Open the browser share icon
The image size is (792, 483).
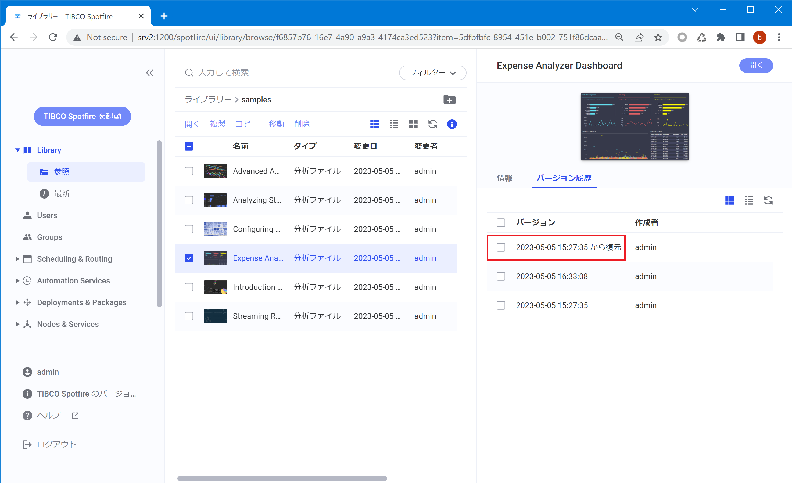(639, 37)
